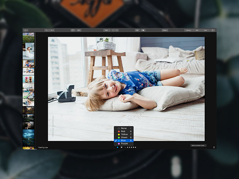Screen dimensions: 239x179
Task: Switch to the Info tab
Action: (x=206, y=30)
